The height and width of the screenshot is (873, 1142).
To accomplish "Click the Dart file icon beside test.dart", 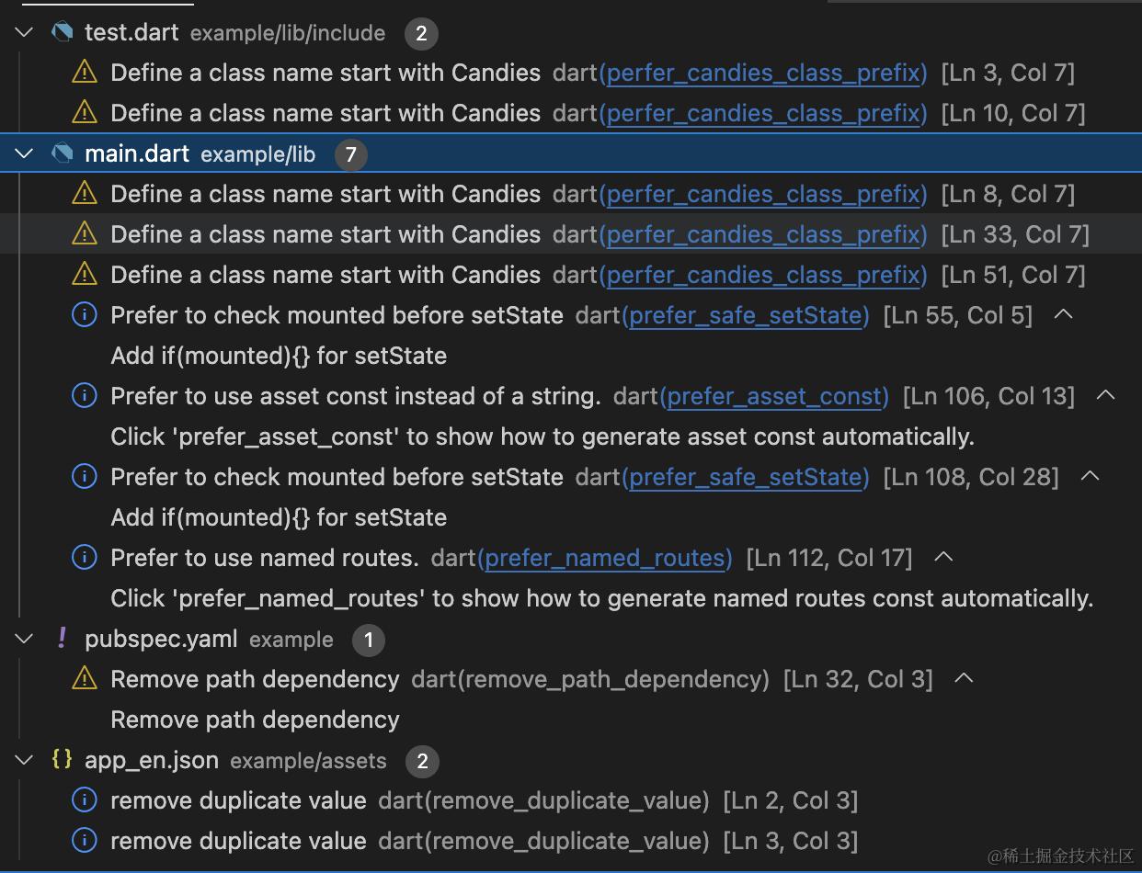I will pyautogui.click(x=63, y=32).
